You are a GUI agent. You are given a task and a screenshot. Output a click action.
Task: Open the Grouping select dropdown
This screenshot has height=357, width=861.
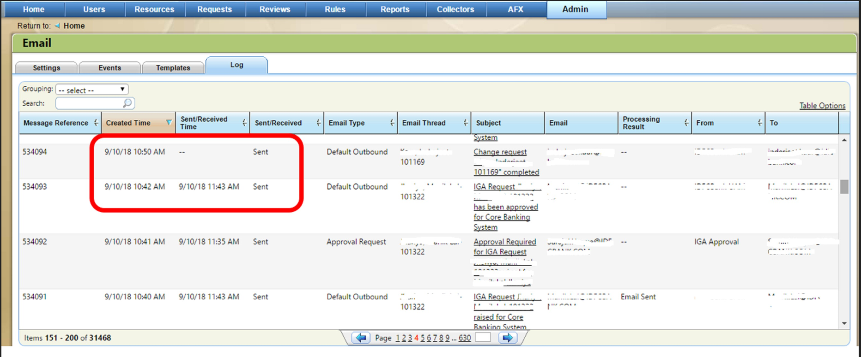(x=91, y=89)
